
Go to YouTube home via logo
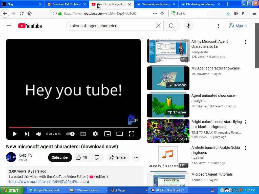tap(30, 26)
